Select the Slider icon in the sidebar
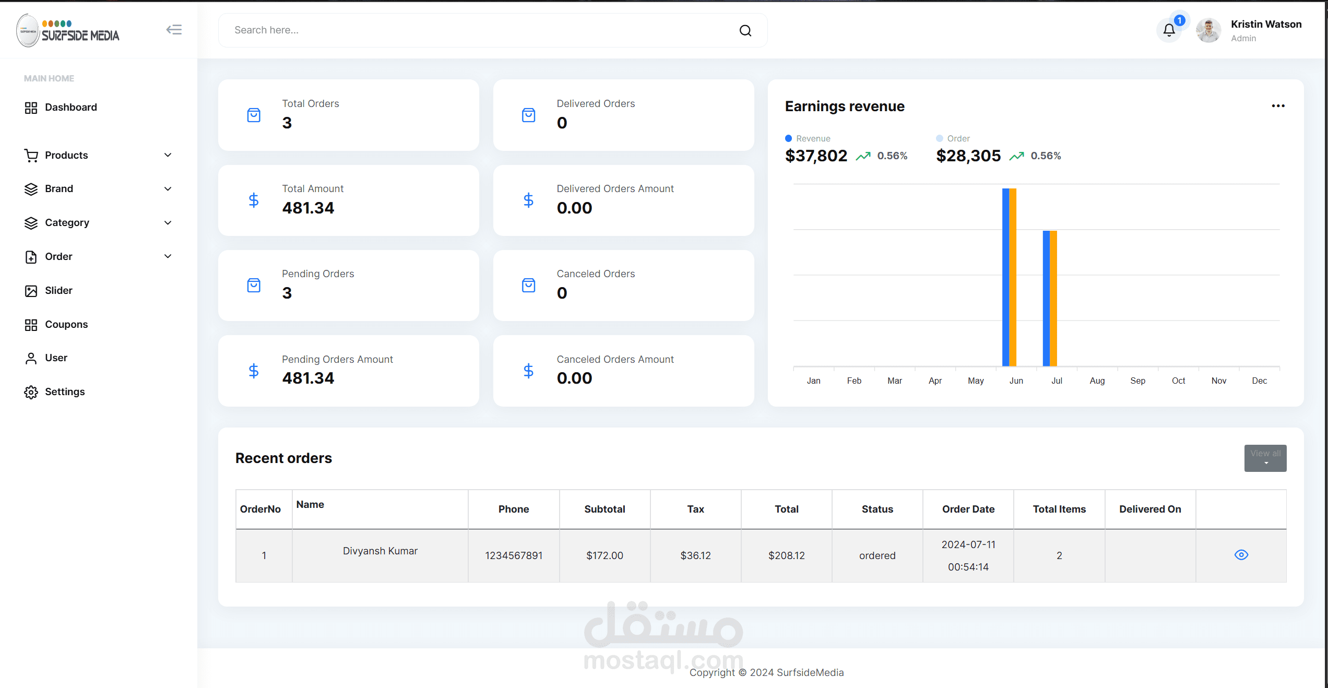The width and height of the screenshot is (1328, 688). (31, 290)
